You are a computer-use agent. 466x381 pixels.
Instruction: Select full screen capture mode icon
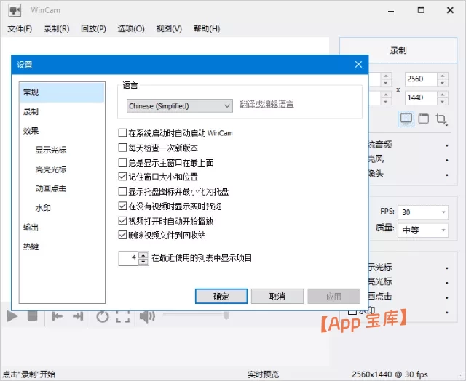click(406, 119)
